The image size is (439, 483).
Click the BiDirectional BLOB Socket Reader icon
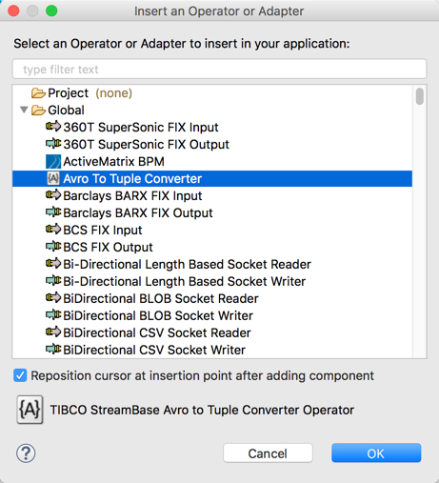pyautogui.click(x=53, y=298)
